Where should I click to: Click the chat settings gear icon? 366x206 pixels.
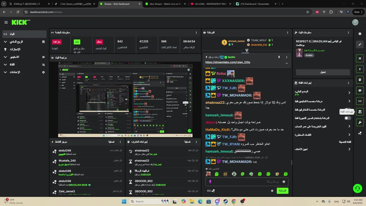point(272,191)
